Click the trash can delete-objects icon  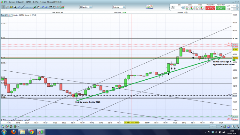(54, 7)
